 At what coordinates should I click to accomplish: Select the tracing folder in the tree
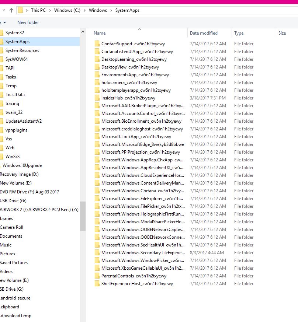tap(12, 104)
